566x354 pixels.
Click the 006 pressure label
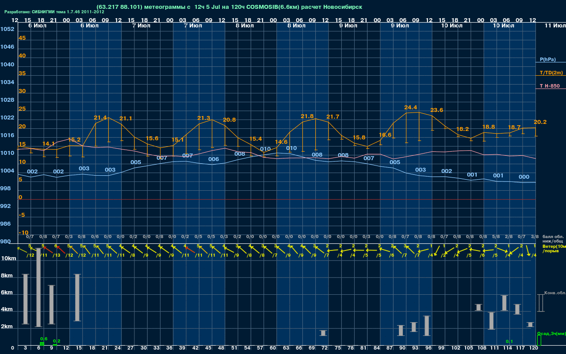(x=214, y=159)
